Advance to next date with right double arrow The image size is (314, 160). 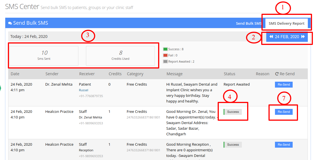[x=303, y=37]
